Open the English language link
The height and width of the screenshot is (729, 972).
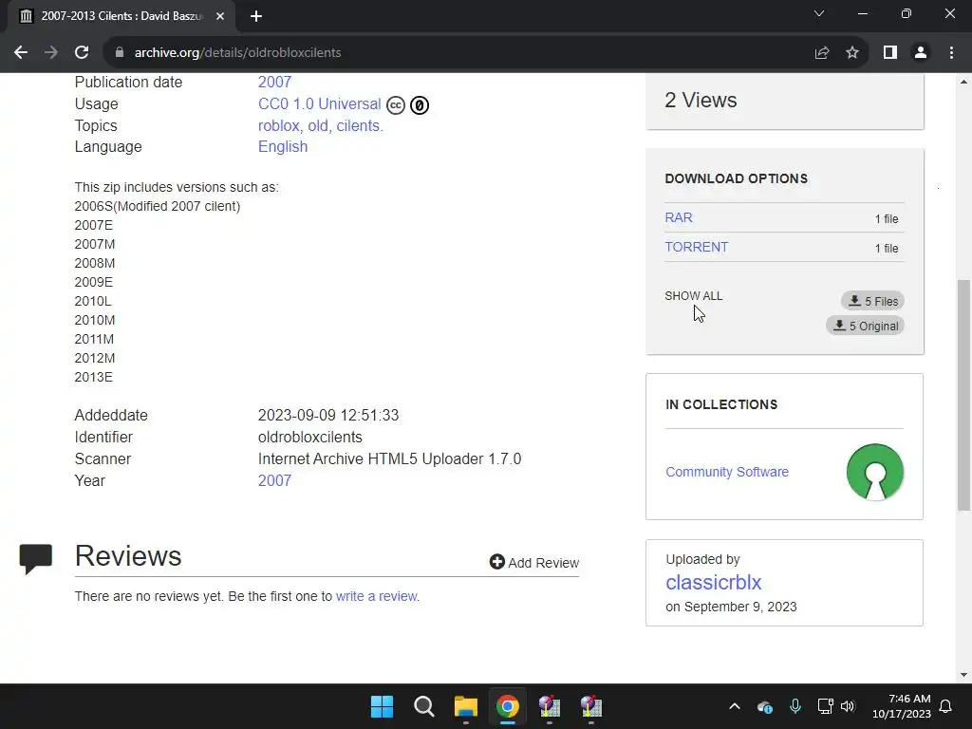tap(283, 147)
